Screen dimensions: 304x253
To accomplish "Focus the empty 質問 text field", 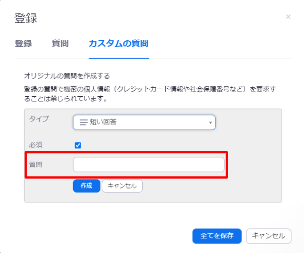I will [x=149, y=165].
